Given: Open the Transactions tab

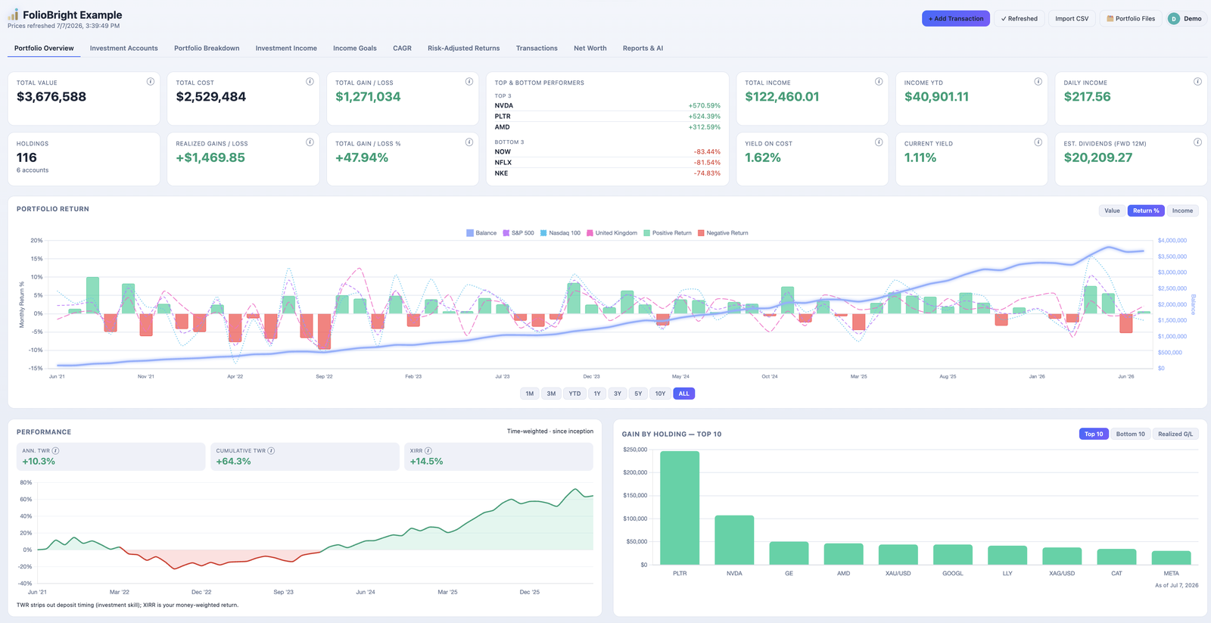Looking at the screenshot, I should pyautogui.click(x=537, y=48).
